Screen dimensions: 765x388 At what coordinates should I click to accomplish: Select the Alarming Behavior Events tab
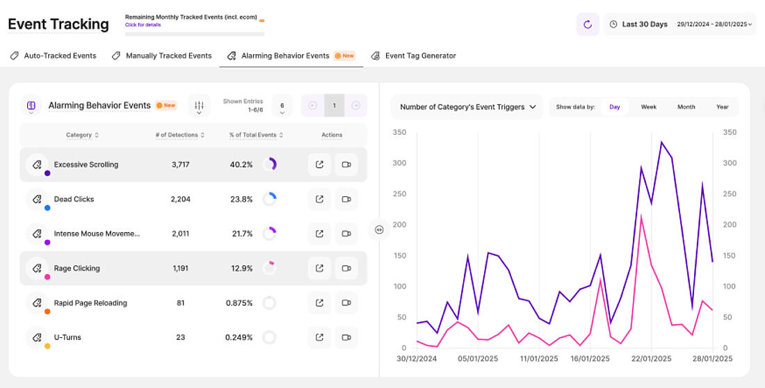click(x=291, y=56)
